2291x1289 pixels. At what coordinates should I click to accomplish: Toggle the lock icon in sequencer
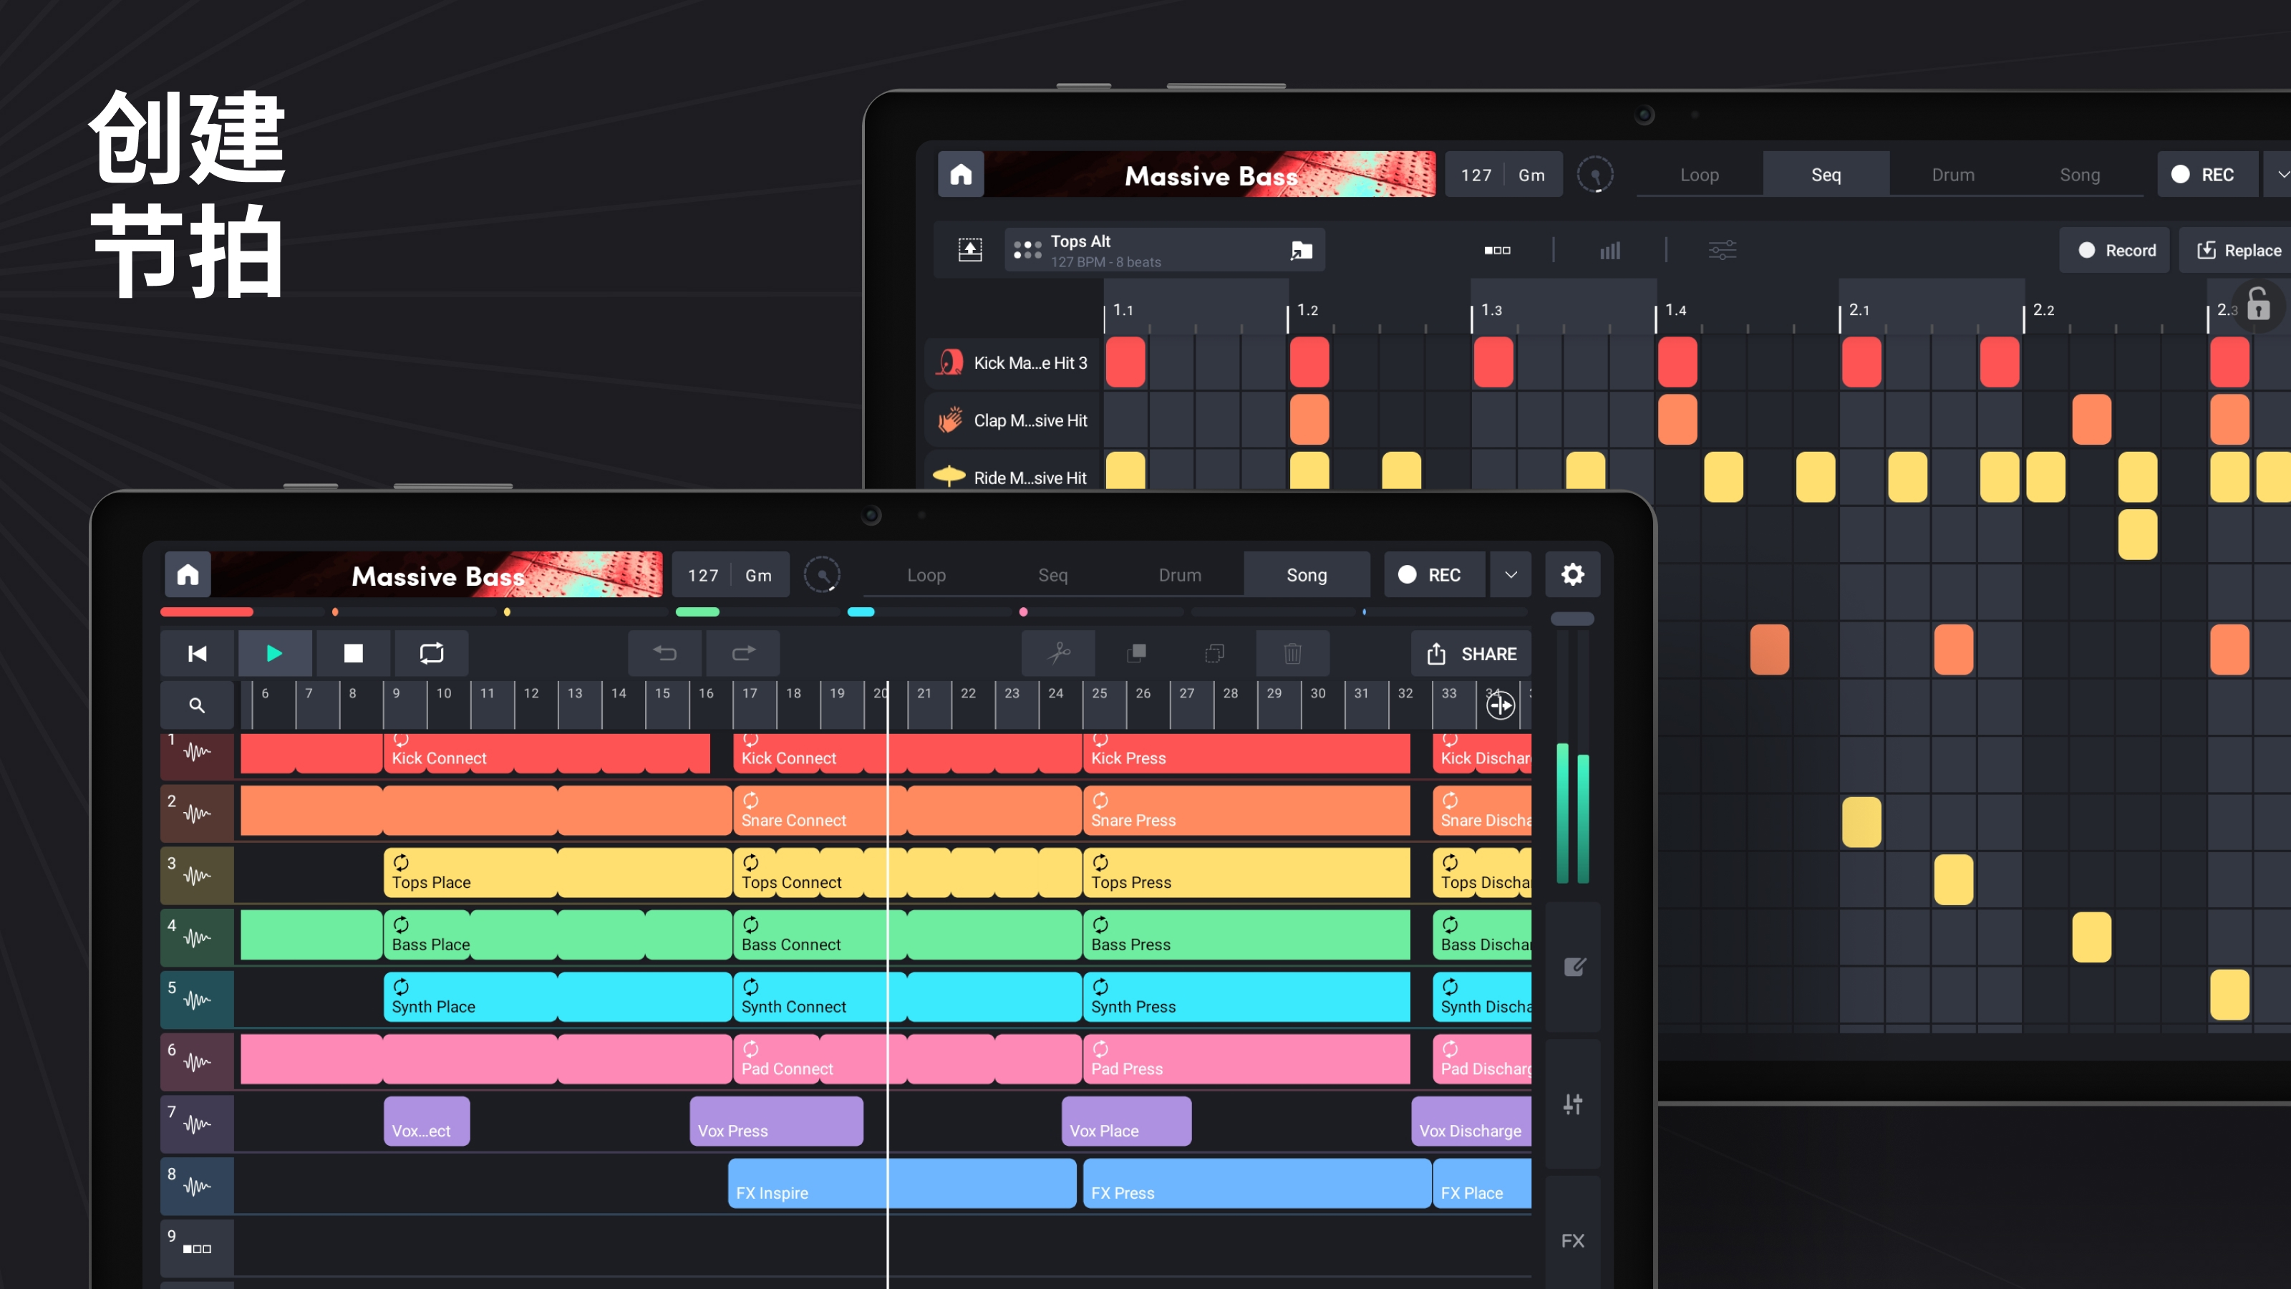[x=2258, y=304]
